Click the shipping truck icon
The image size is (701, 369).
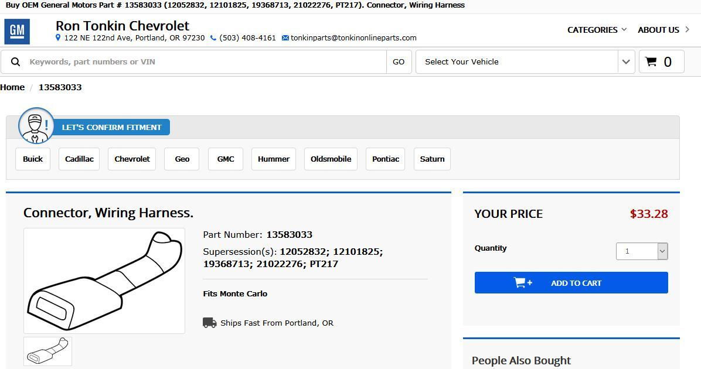(x=210, y=323)
